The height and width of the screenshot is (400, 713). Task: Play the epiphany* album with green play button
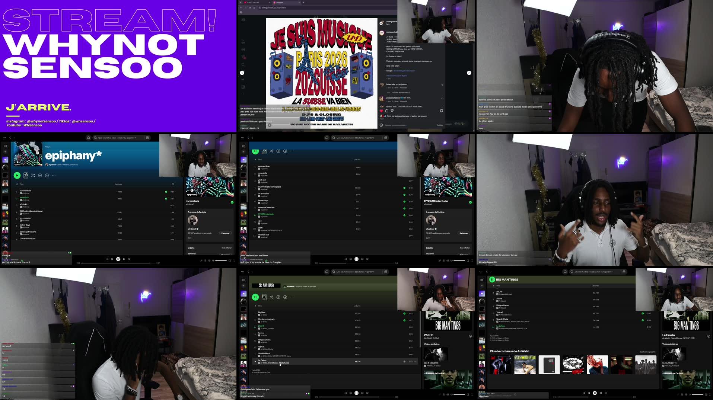point(17,175)
